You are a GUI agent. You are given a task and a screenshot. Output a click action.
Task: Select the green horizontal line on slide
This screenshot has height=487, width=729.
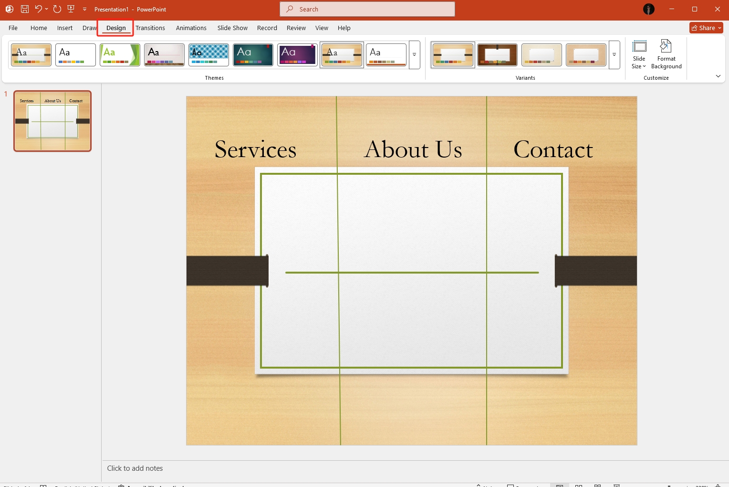coord(412,273)
